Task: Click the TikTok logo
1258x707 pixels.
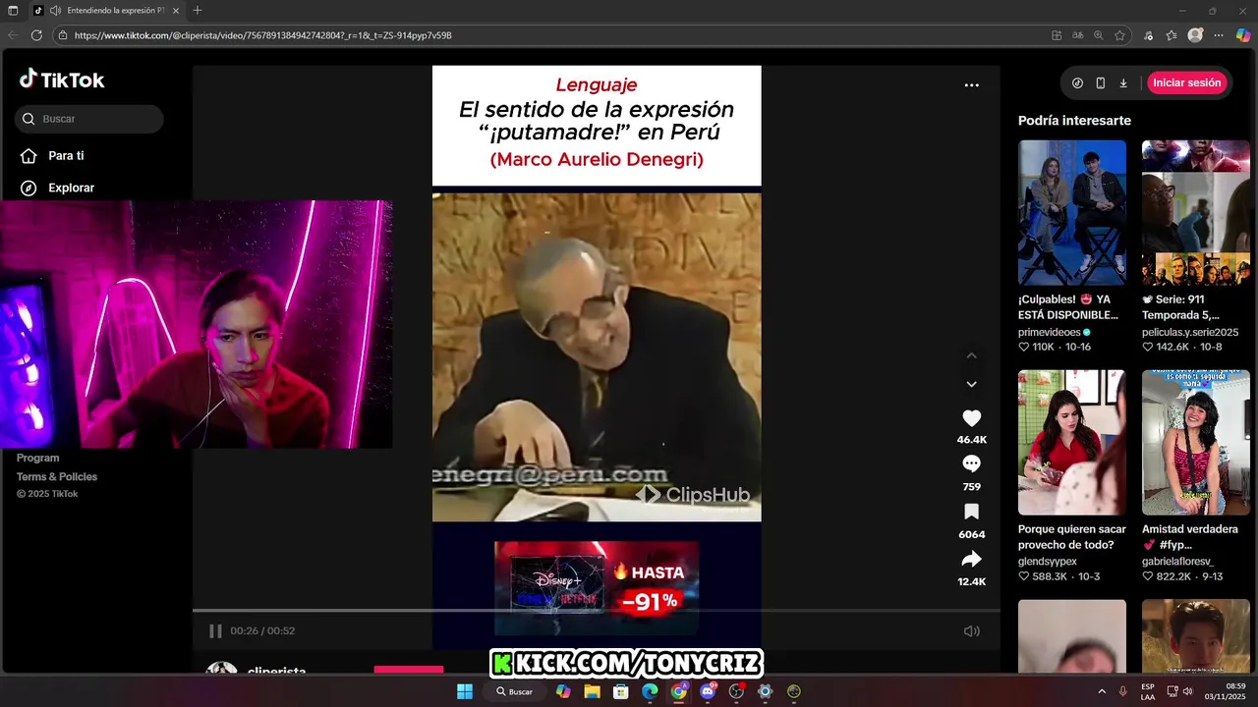Action: (61, 80)
